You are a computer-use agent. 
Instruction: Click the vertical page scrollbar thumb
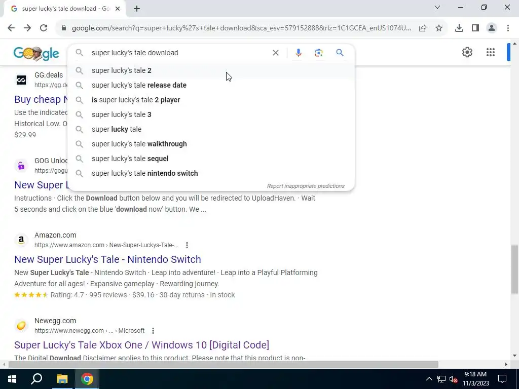coord(514,269)
